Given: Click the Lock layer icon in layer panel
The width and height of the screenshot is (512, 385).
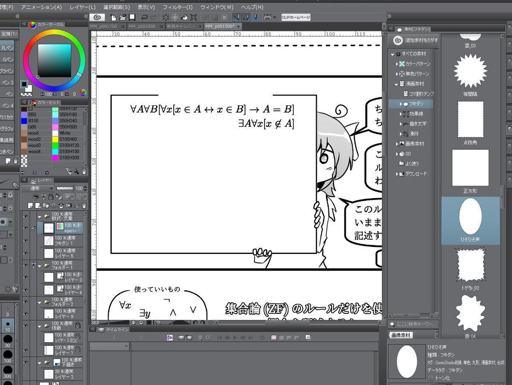Looking at the screenshot, I should coord(51,196).
